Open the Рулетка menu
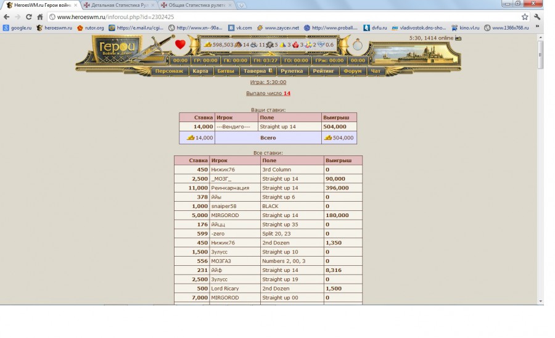This screenshot has width=555, height=338. tap(292, 71)
